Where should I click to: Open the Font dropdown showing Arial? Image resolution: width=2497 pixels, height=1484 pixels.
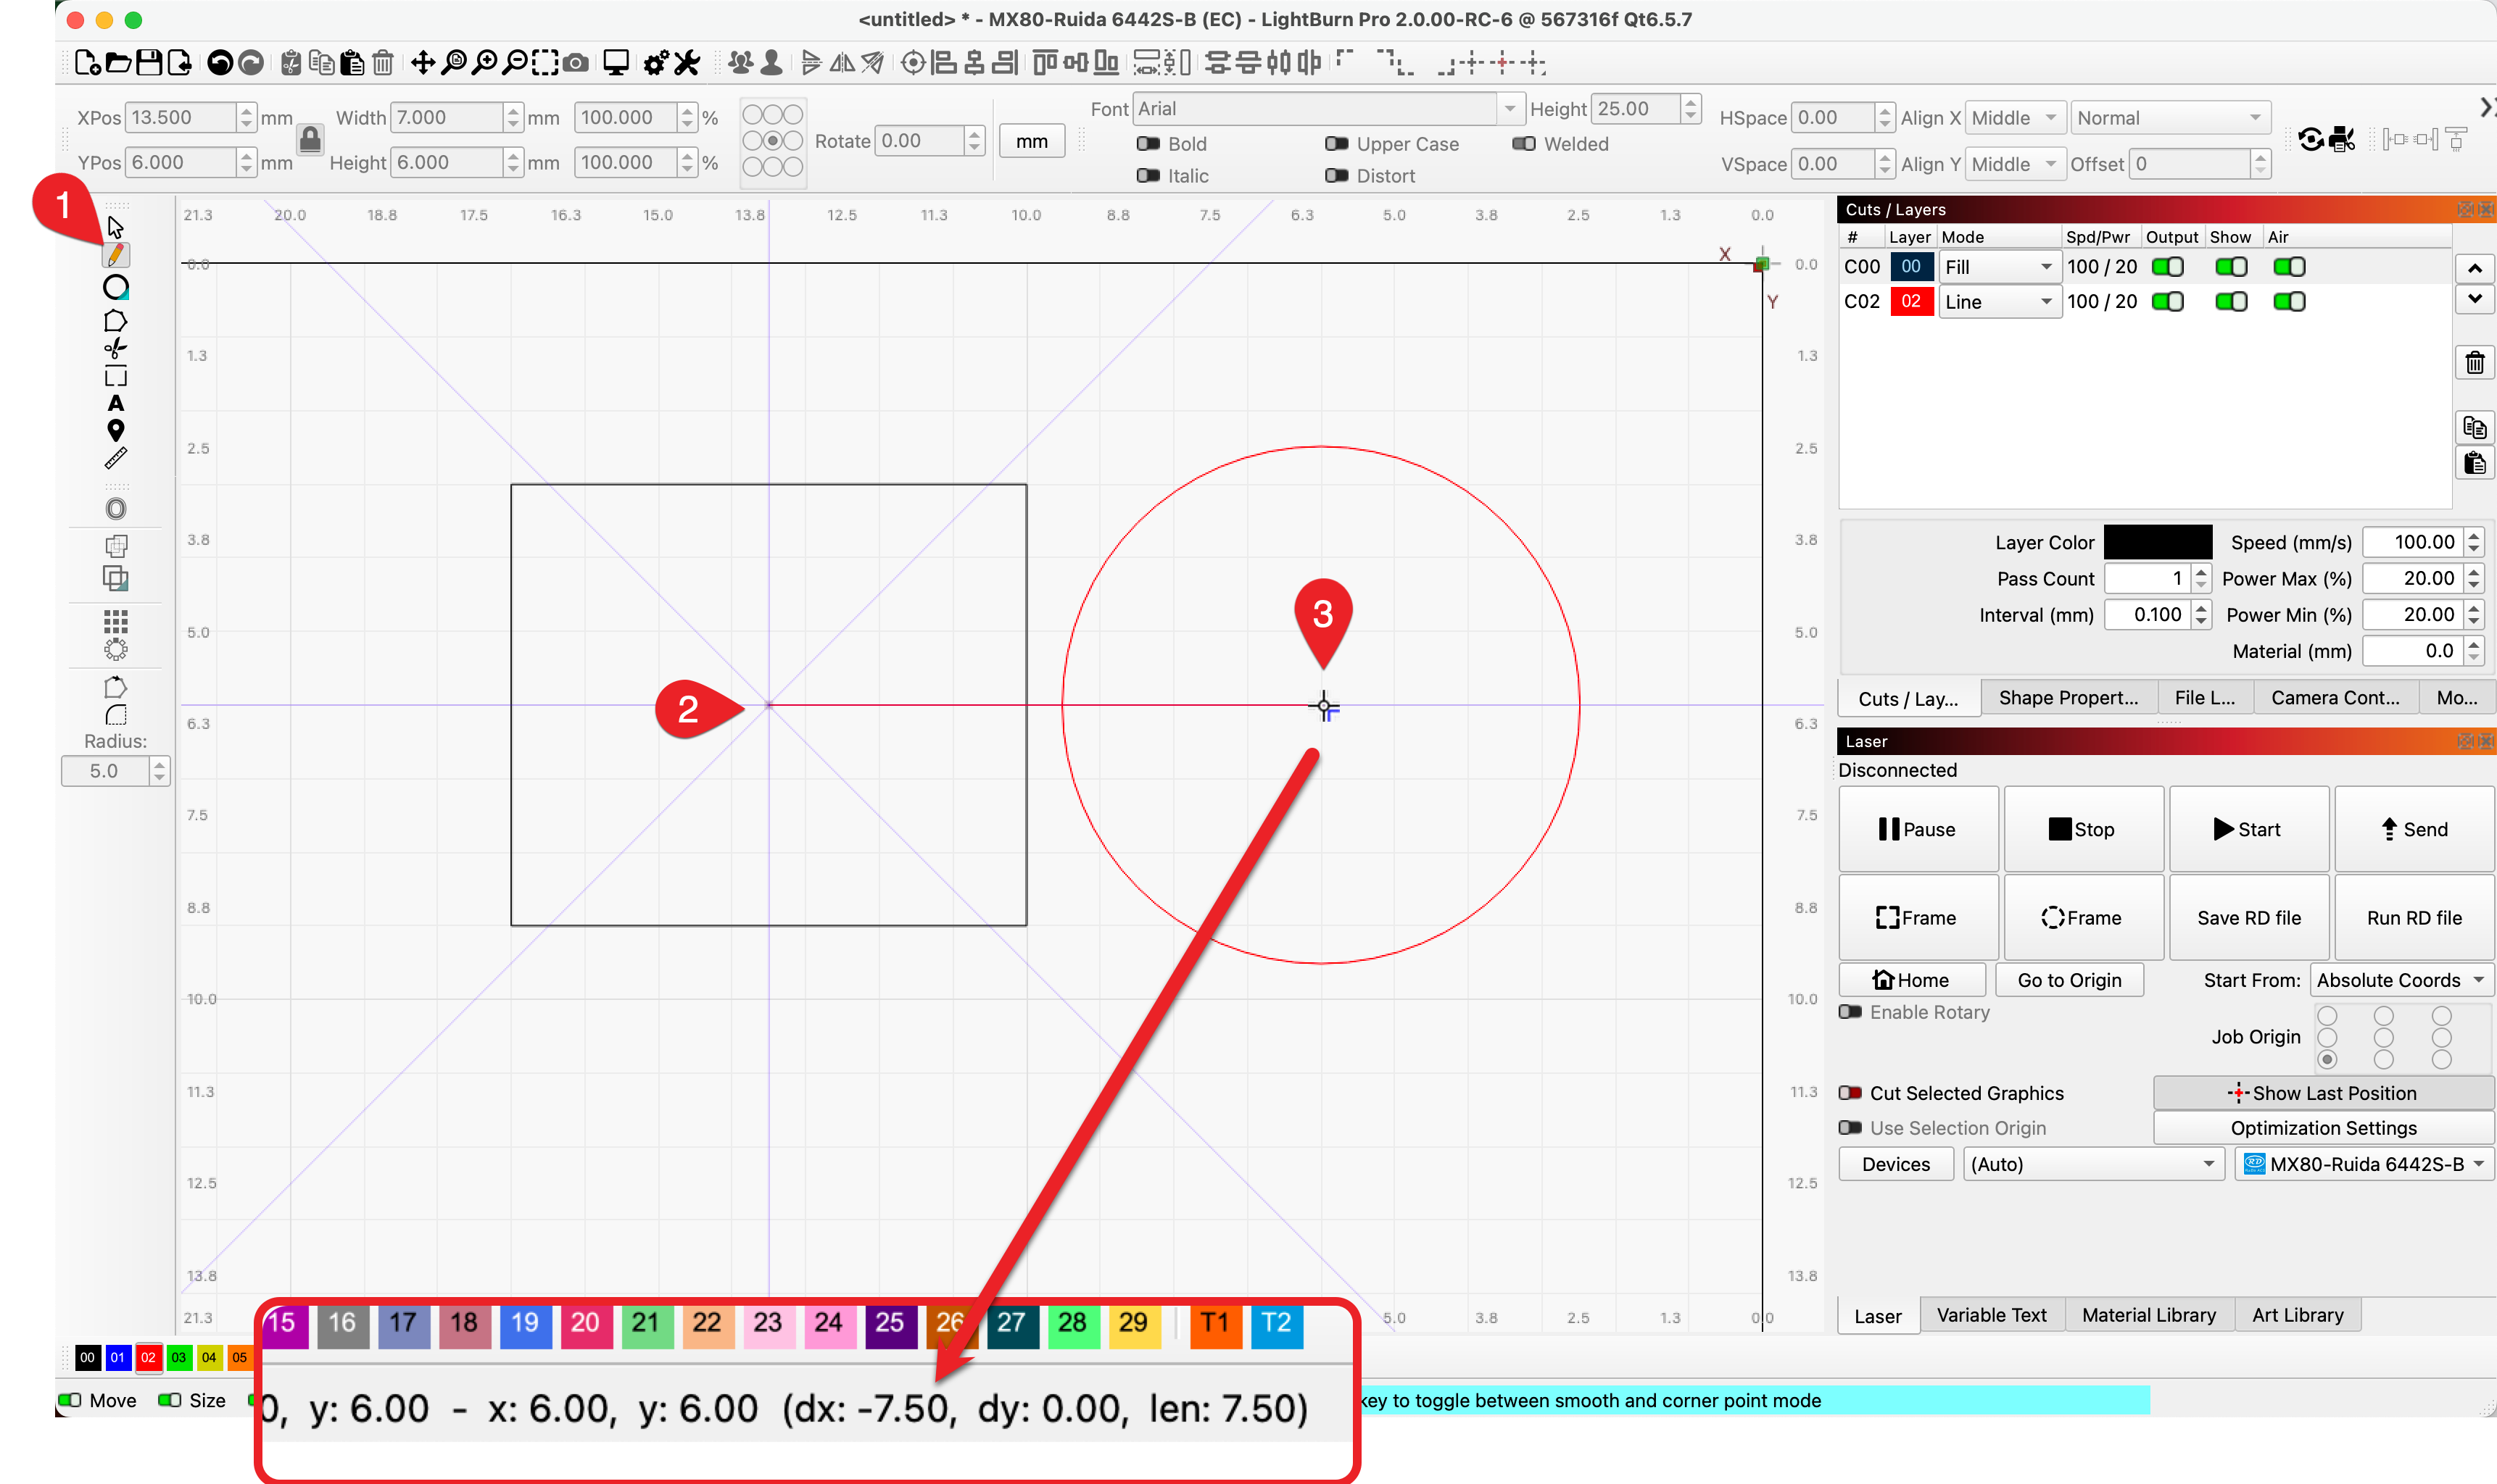point(1327,109)
